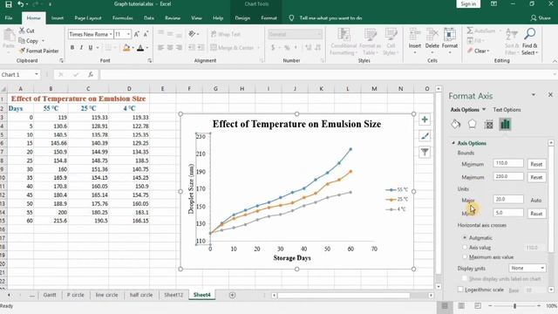Reset the Minimum bound value
The height and width of the screenshot is (314, 558).
(x=536, y=164)
